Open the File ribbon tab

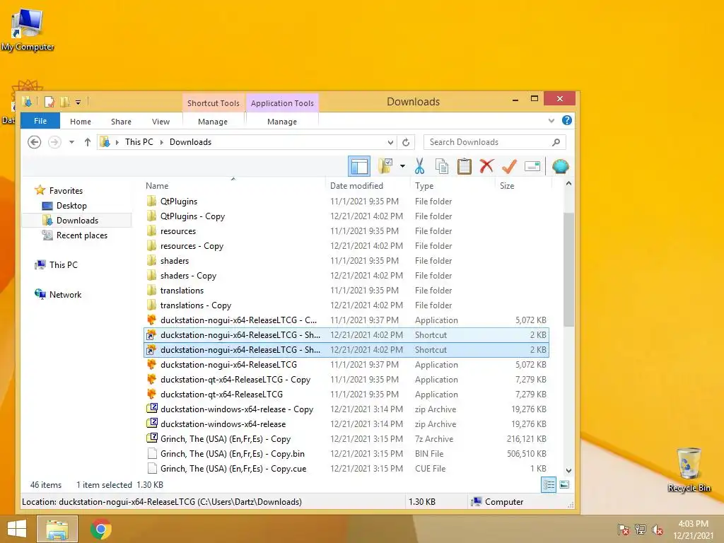coord(40,121)
